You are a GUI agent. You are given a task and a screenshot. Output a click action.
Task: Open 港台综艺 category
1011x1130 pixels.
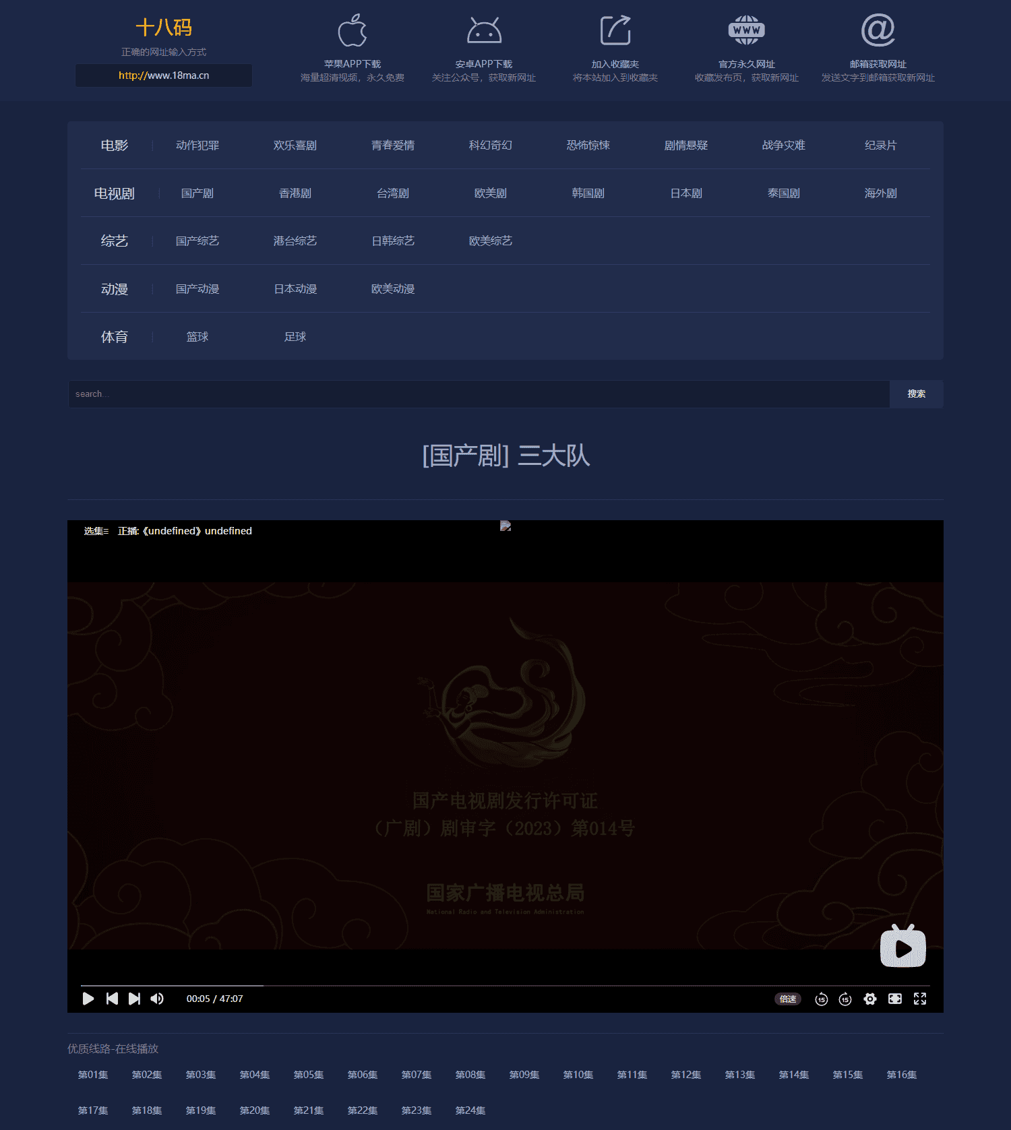[x=295, y=241]
